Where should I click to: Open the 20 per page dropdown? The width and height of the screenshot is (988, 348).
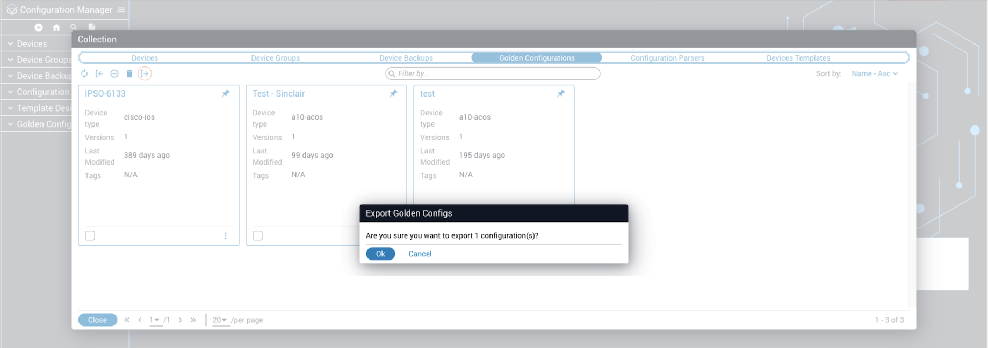point(219,320)
